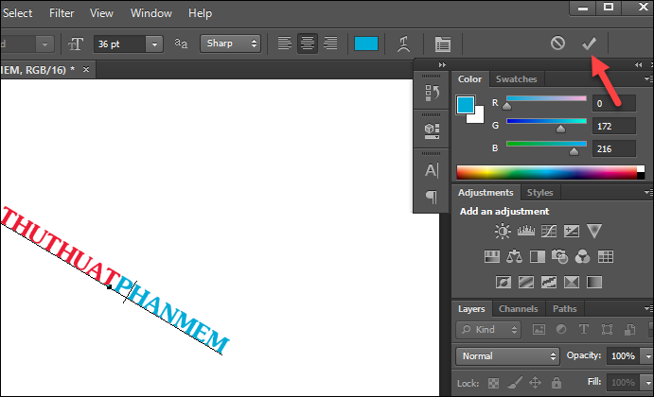Add a Posterize adjustment
The width and height of the screenshot is (654, 397).
coord(526,282)
